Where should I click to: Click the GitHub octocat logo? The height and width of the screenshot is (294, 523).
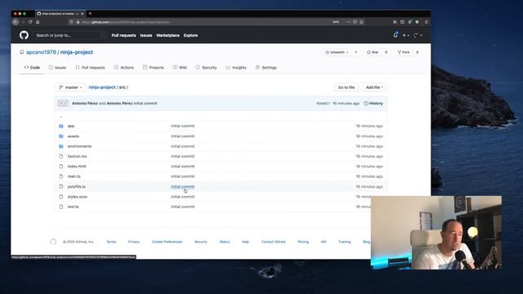click(x=24, y=35)
